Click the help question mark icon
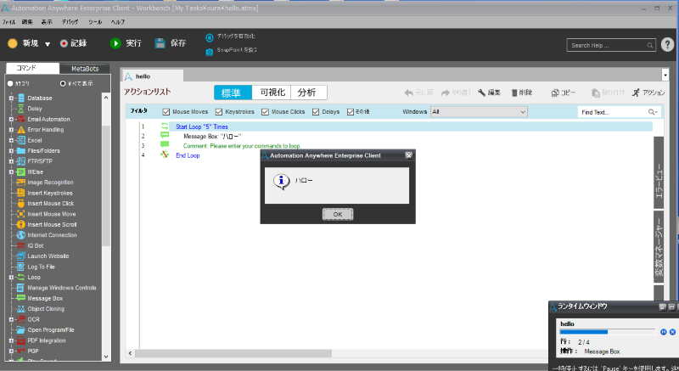This screenshot has width=679, height=371. point(667,45)
